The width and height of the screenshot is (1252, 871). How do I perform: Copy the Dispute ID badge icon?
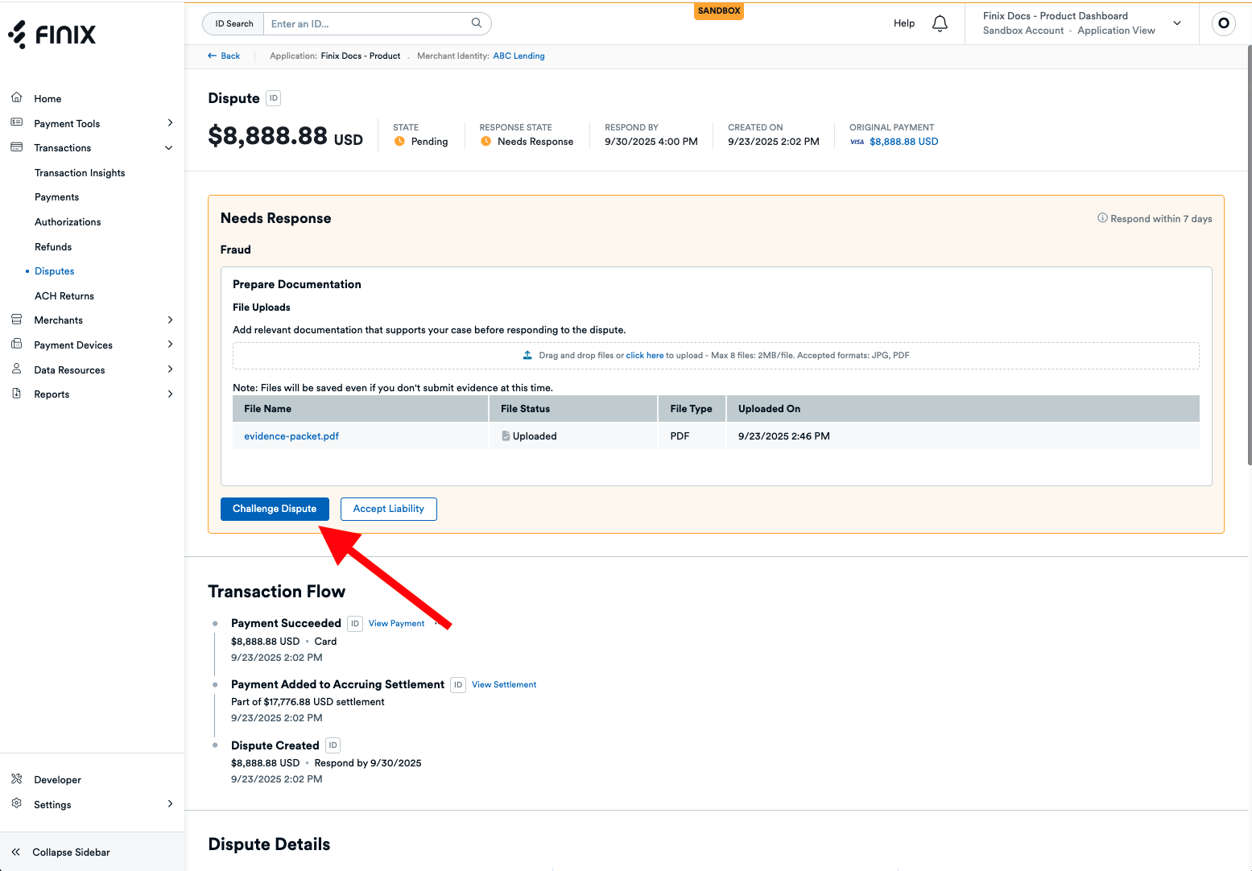pos(274,98)
